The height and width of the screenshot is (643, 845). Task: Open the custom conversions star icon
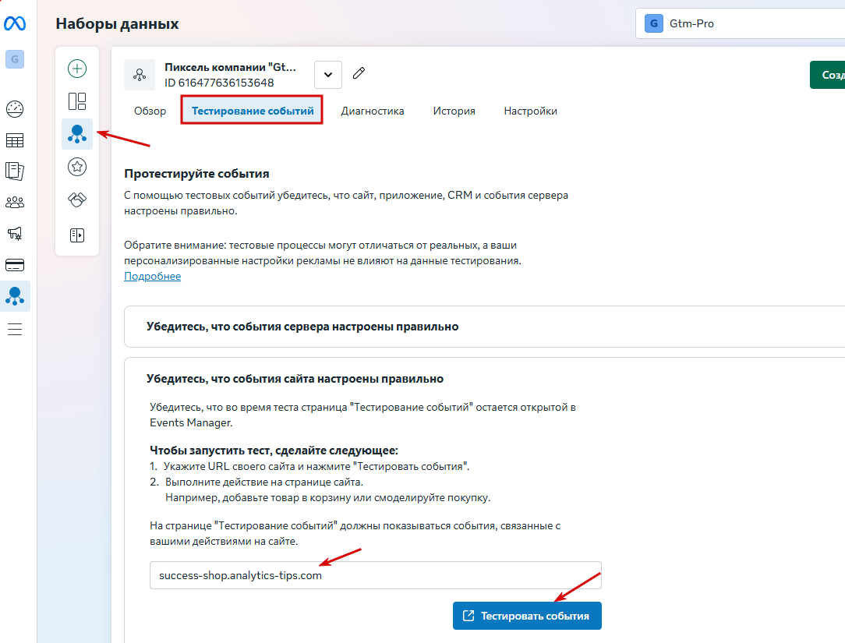pos(77,167)
